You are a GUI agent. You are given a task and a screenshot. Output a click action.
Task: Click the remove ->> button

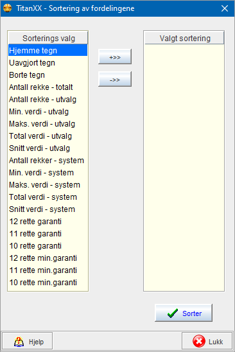115,79
